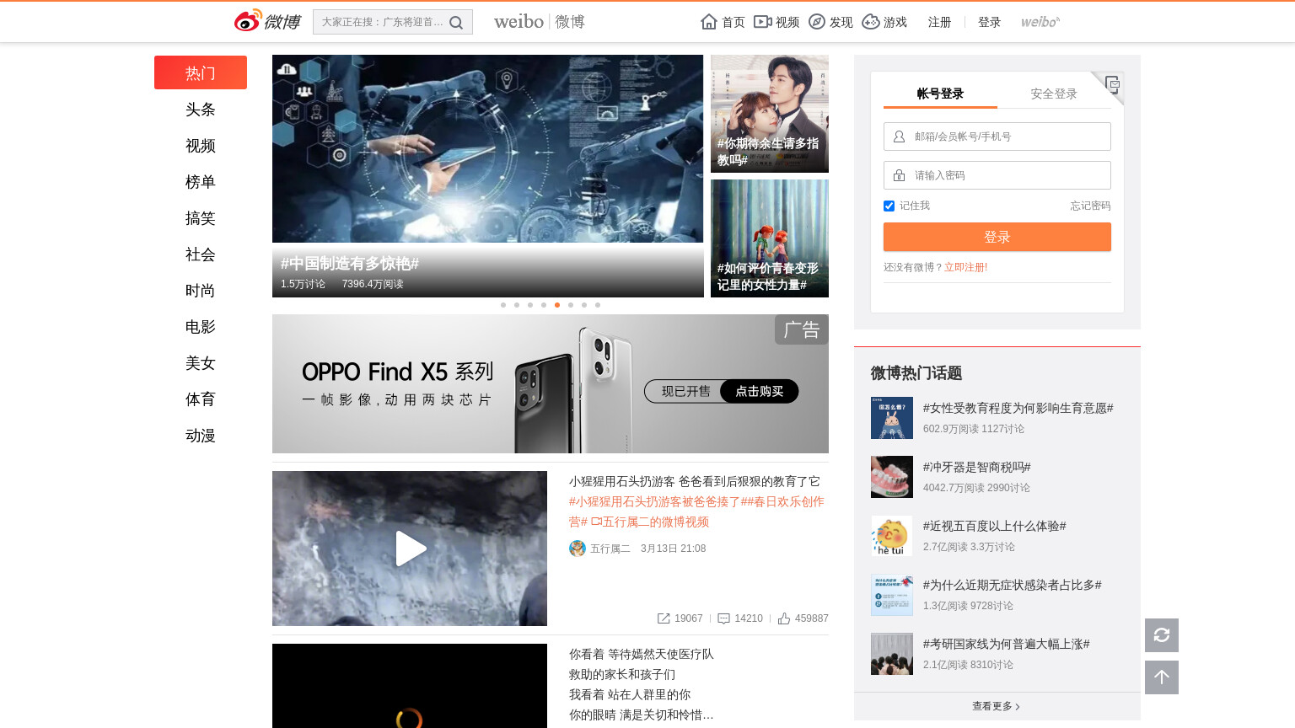The height and width of the screenshot is (728, 1295).
Task: Open topic #冲牙器是智商税吗#
Action: point(976,467)
